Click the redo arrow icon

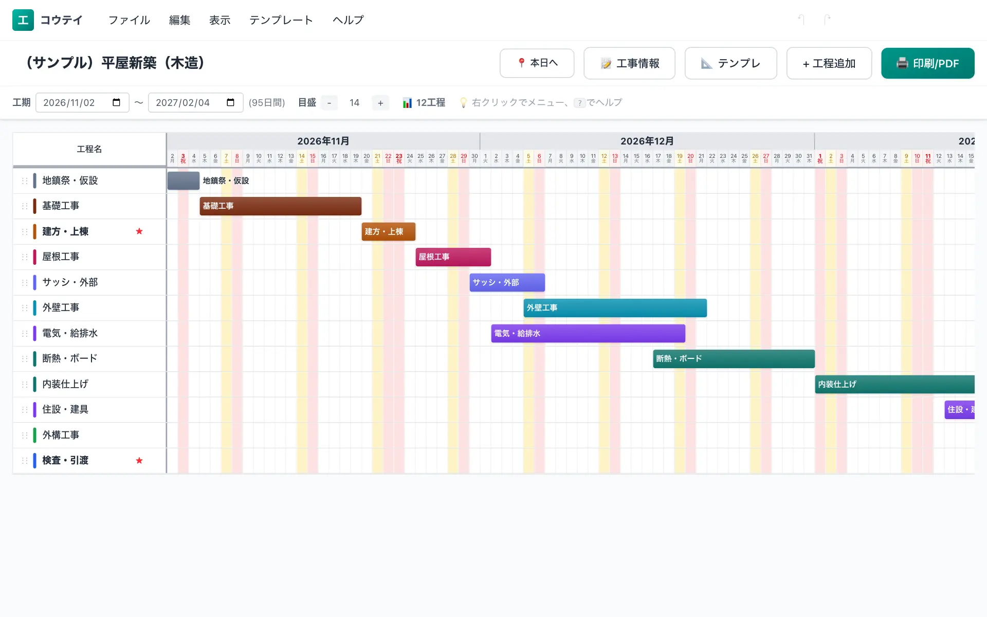pyautogui.click(x=827, y=20)
